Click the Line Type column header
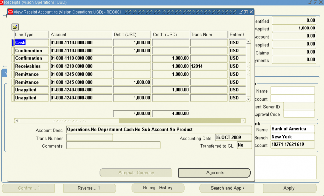324x196 pixels. 31,35
